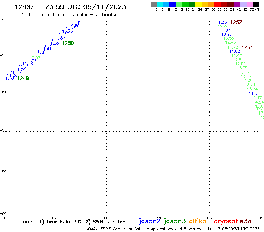
Task: Click the wave height value 14.24
Action: 258,102
